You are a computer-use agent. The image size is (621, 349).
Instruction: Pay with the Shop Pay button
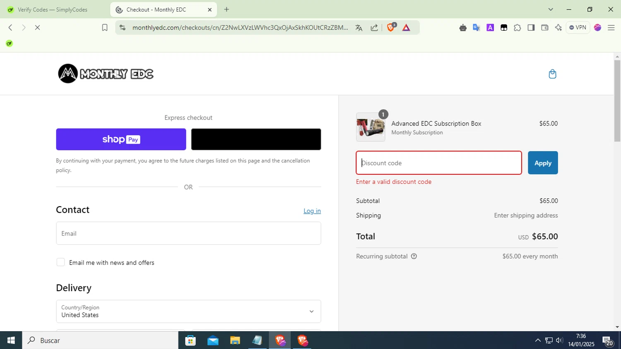[121, 139]
